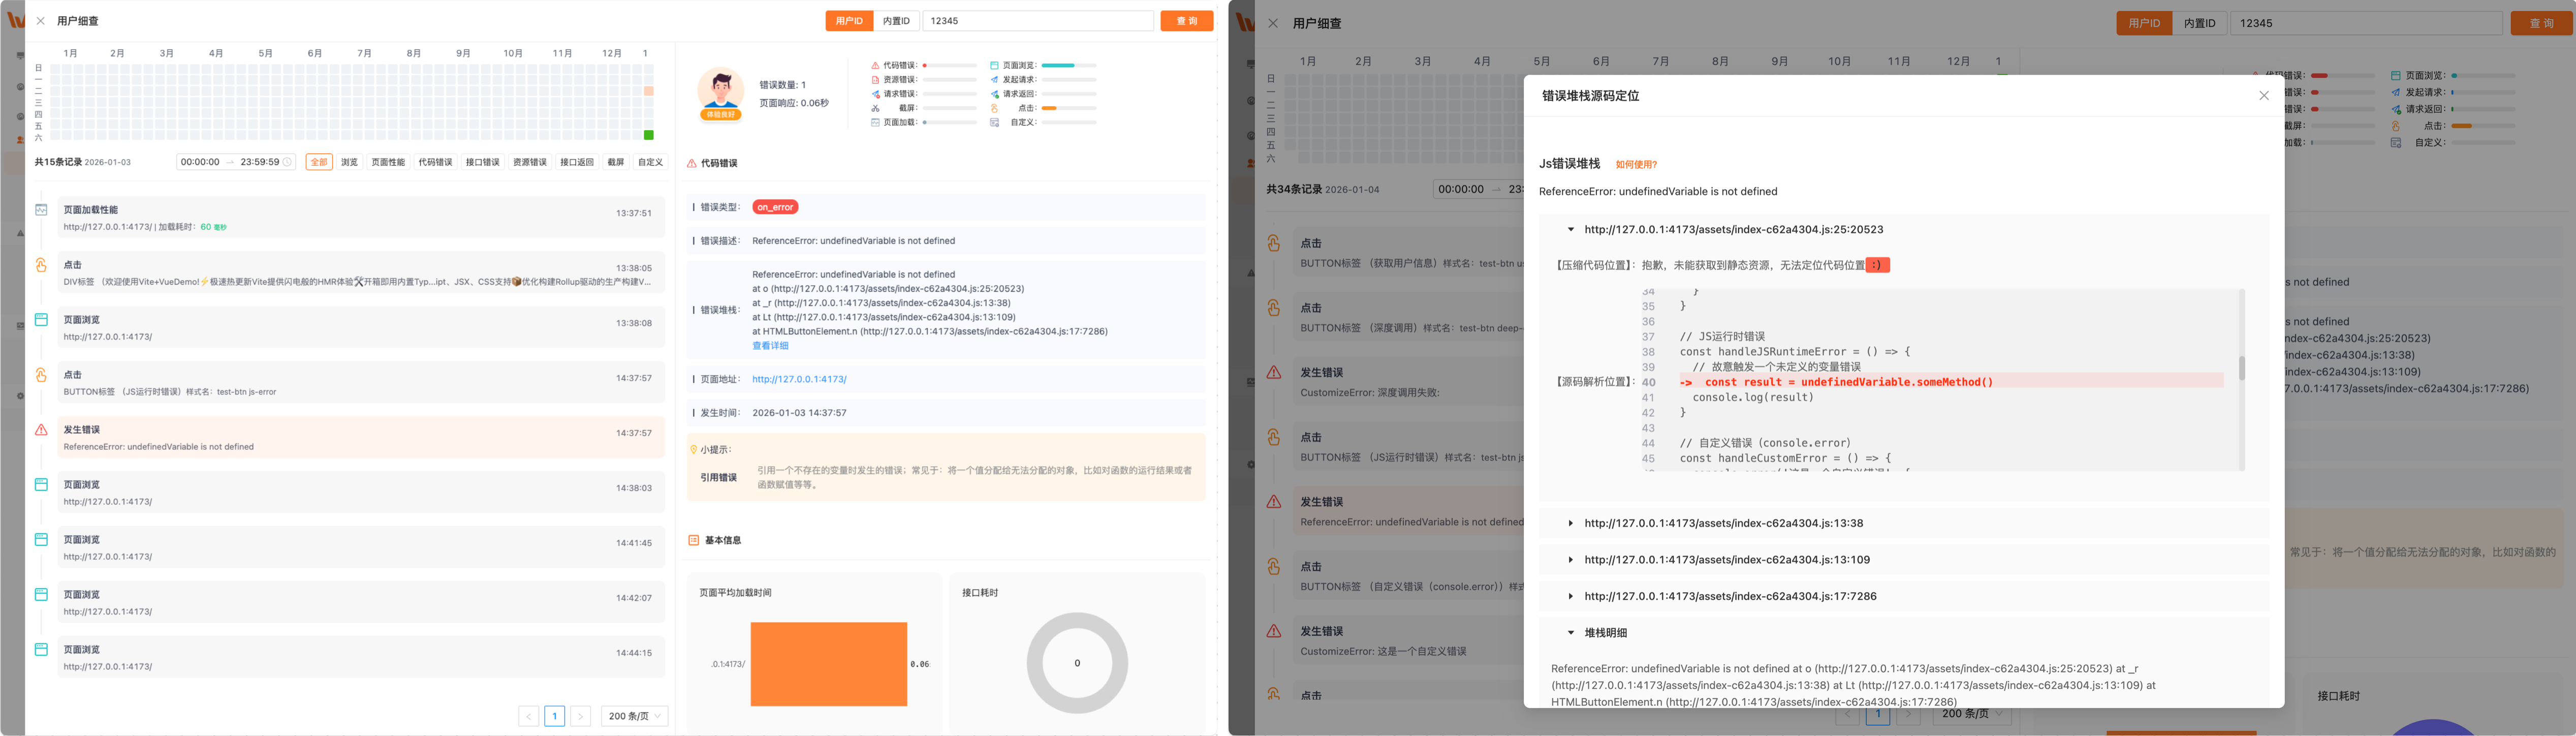Viewport: 2576px width, 736px height.
Task: Click the 查询 search button
Action: point(1186,21)
